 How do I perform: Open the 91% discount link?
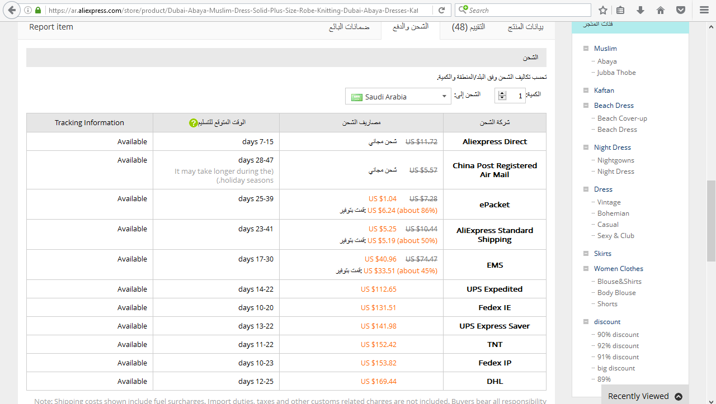pos(618,357)
